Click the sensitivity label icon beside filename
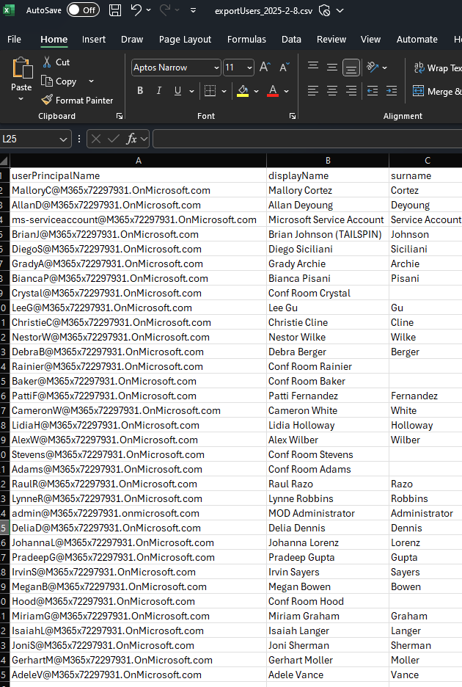The height and width of the screenshot is (687, 462). [324, 10]
